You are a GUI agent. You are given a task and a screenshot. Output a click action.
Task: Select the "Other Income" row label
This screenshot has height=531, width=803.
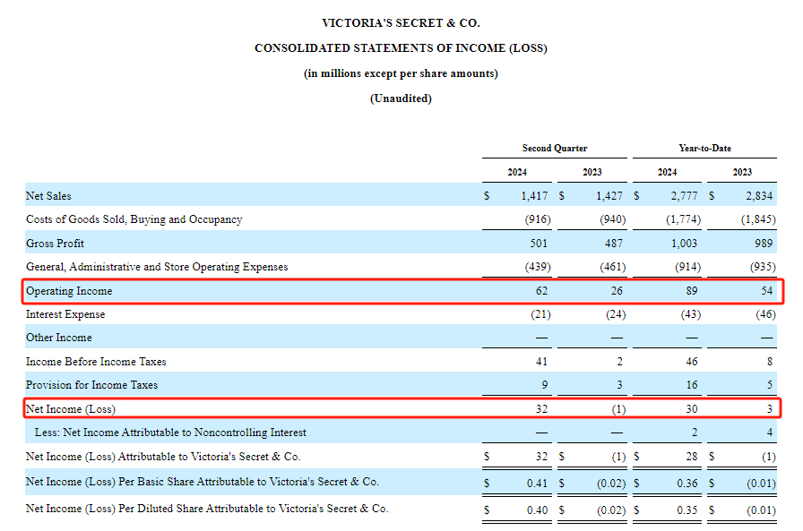click(59, 338)
